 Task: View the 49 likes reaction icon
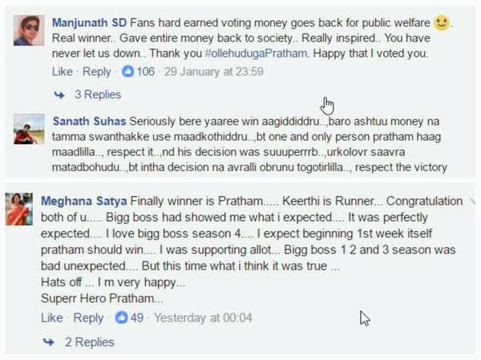[122, 318]
